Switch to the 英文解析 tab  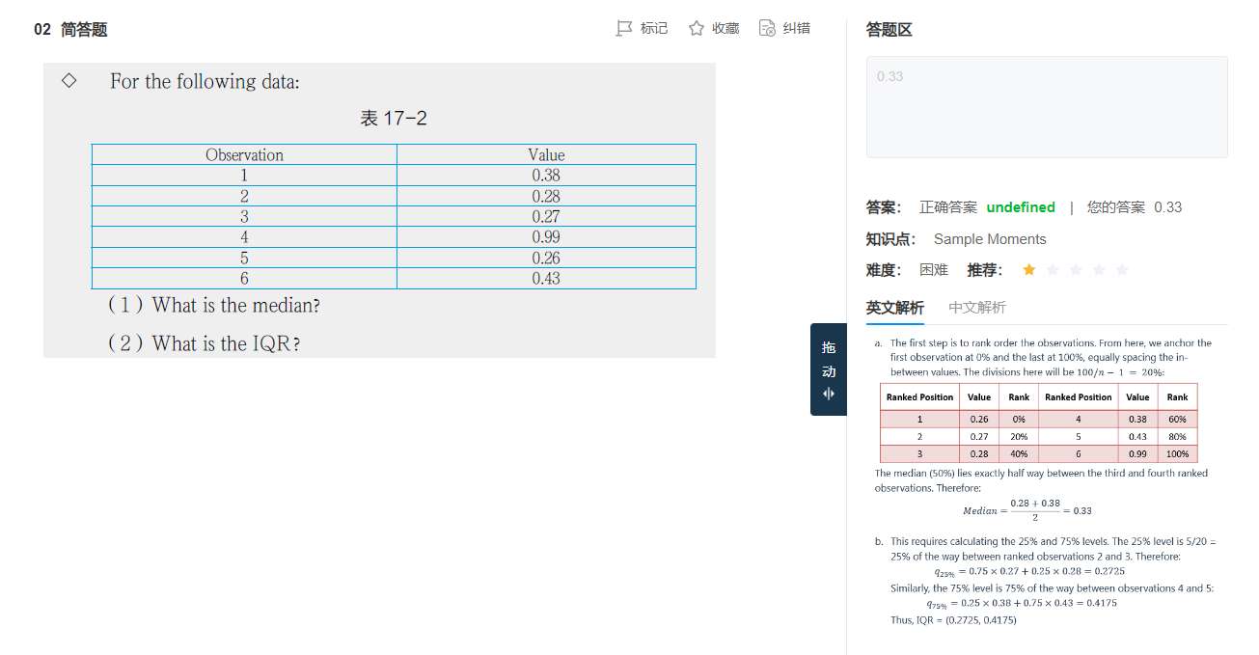[894, 308]
